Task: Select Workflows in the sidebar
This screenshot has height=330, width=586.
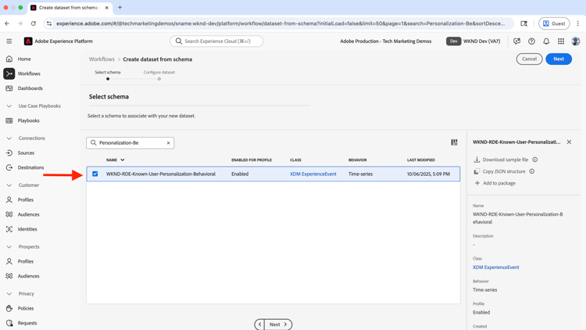Action: pos(29,74)
